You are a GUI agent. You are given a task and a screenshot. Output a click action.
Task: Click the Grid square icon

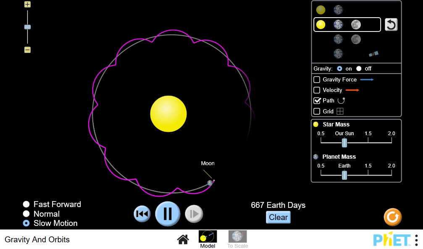[x=340, y=111]
